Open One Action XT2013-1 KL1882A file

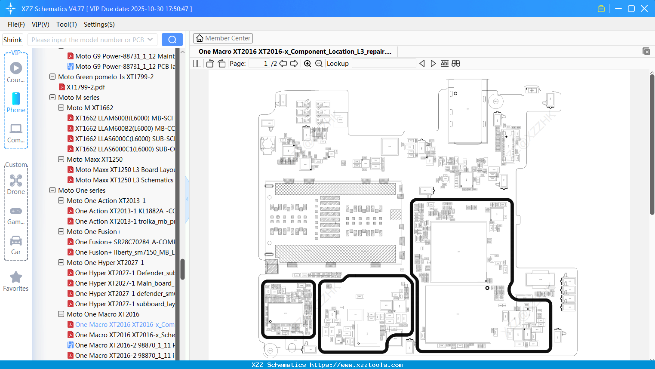pos(121,211)
